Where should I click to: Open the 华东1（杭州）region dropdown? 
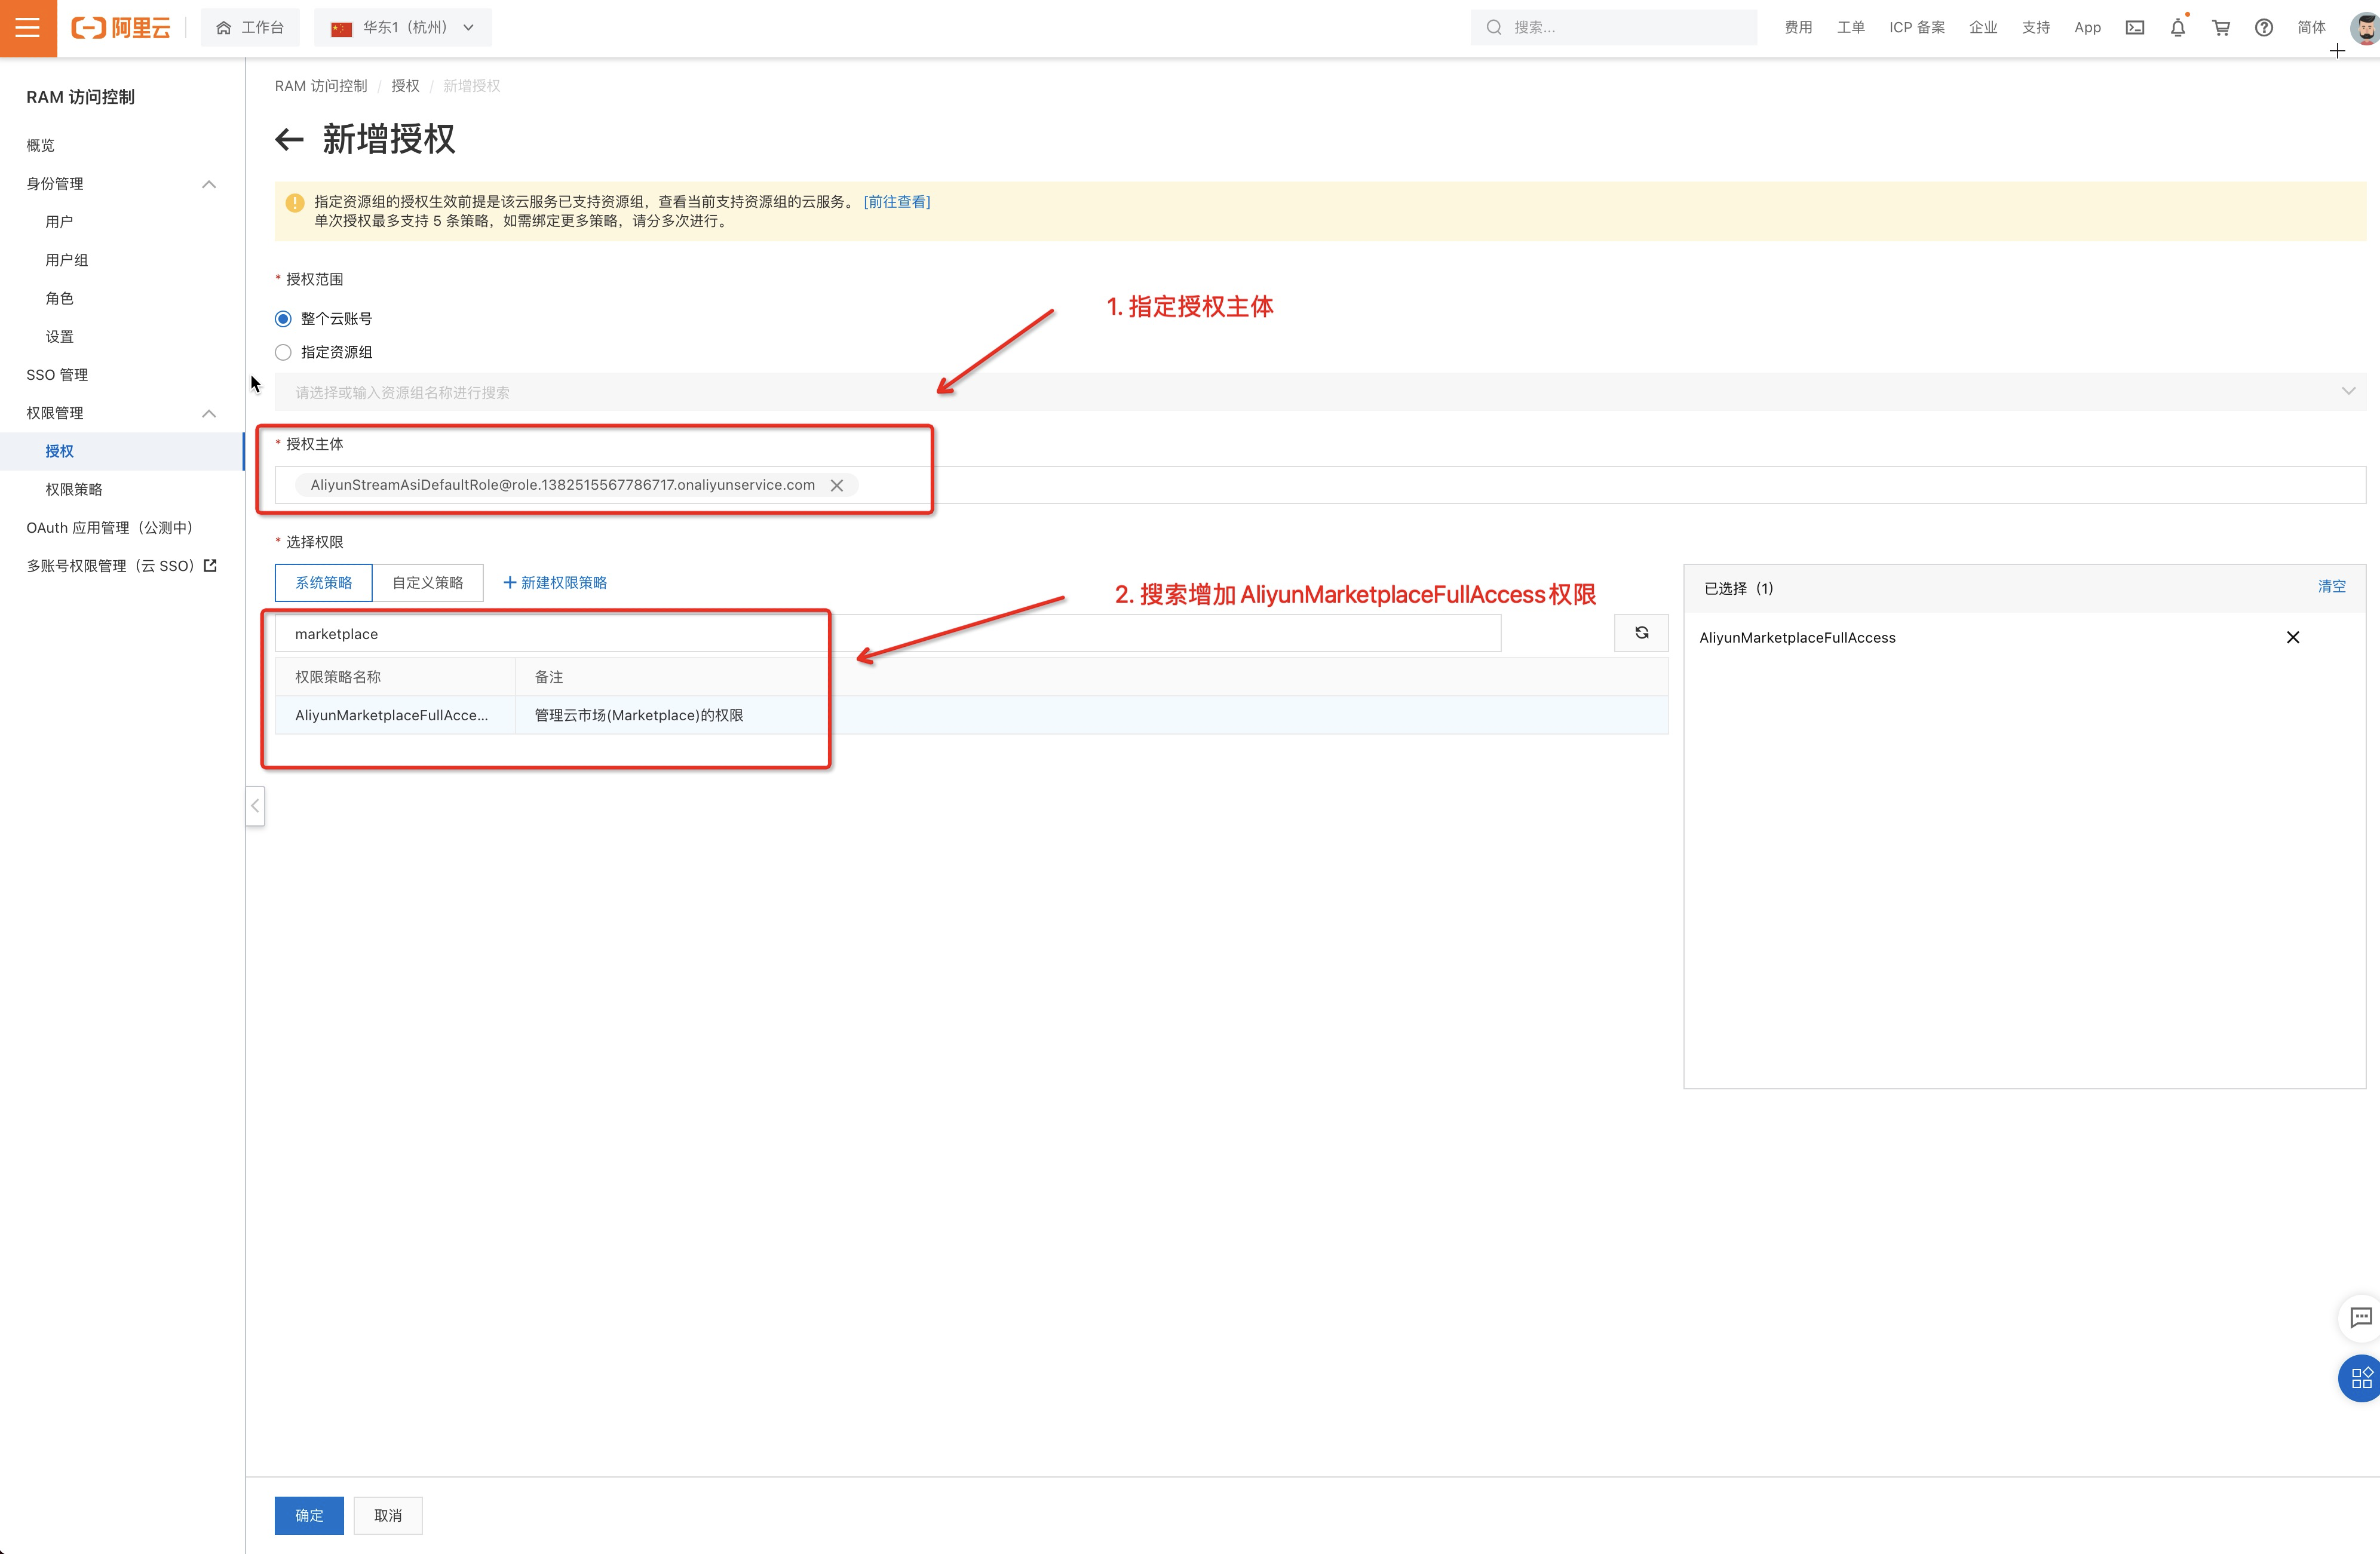click(403, 28)
